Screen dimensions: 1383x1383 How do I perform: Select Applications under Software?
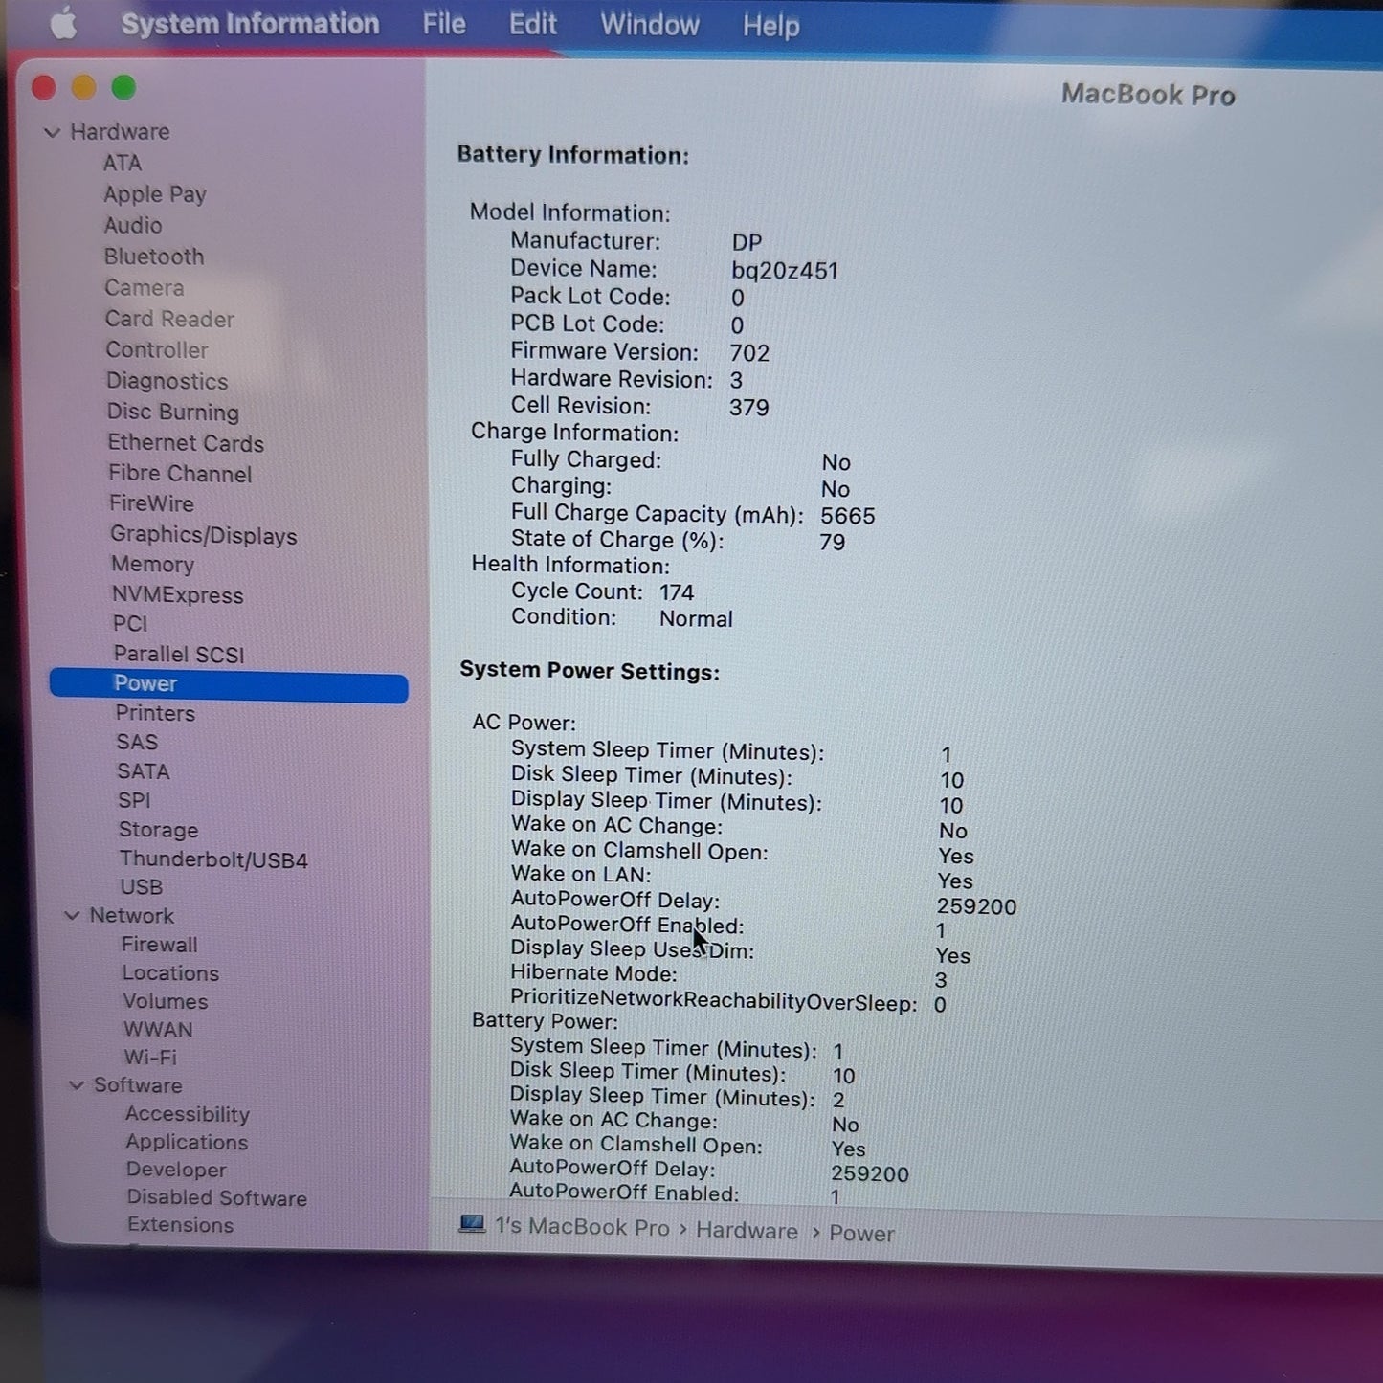(187, 1142)
